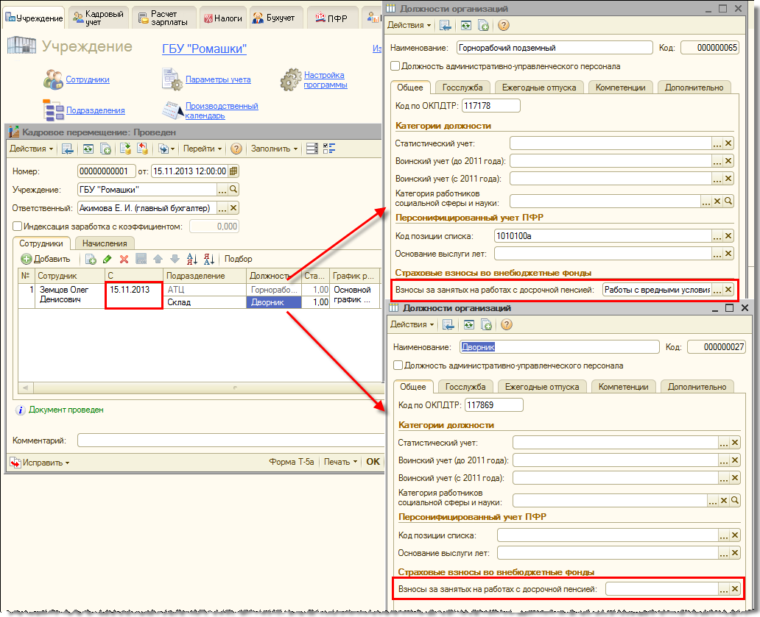760x617 pixels.
Task: Open Действия menu in Дворник window
Action: [412, 324]
